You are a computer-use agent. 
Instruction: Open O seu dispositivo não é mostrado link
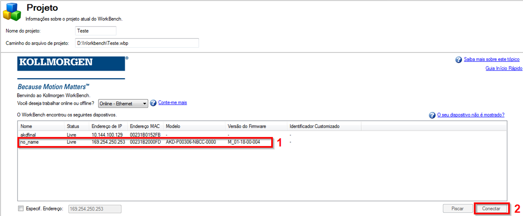click(471, 115)
